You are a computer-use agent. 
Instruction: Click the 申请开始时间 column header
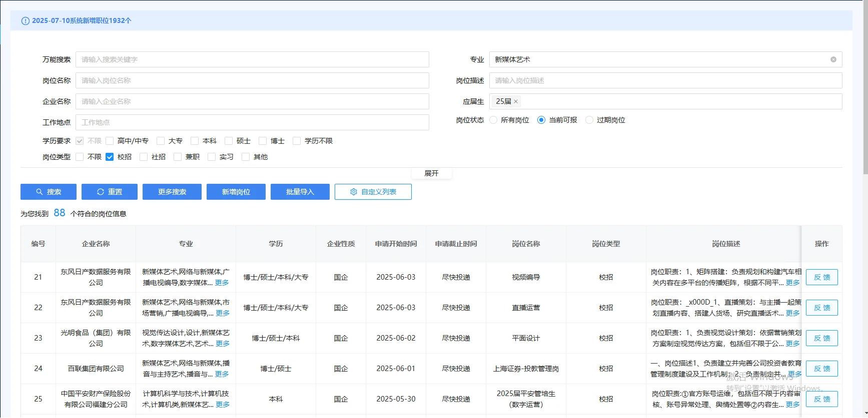point(396,244)
